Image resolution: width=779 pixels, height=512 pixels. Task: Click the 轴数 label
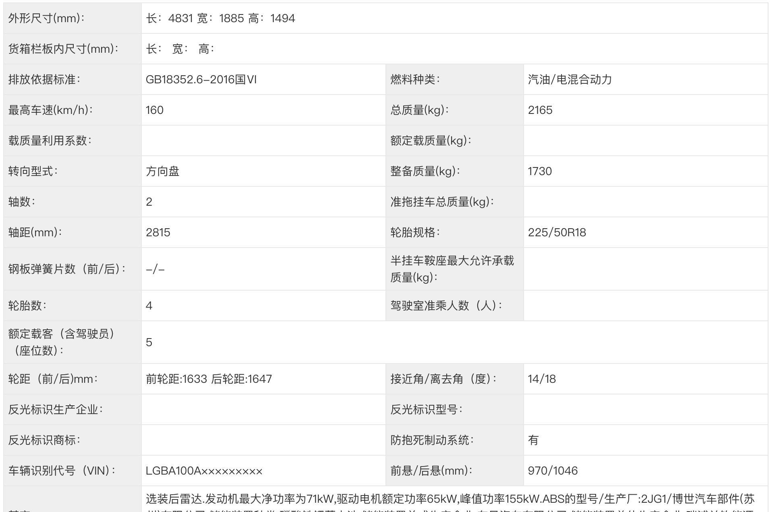click(x=22, y=202)
